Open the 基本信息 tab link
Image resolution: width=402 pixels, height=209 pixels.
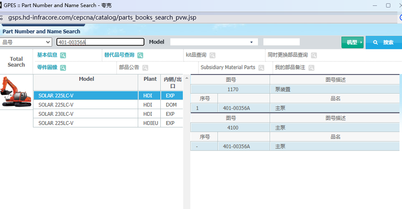[47, 55]
